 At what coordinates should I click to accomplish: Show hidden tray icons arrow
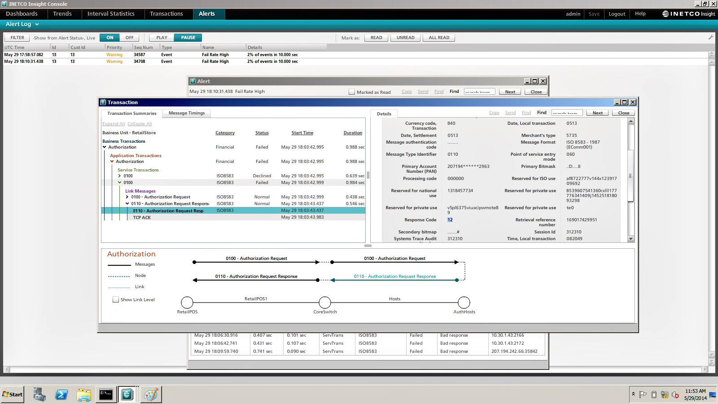coord(633,394)
